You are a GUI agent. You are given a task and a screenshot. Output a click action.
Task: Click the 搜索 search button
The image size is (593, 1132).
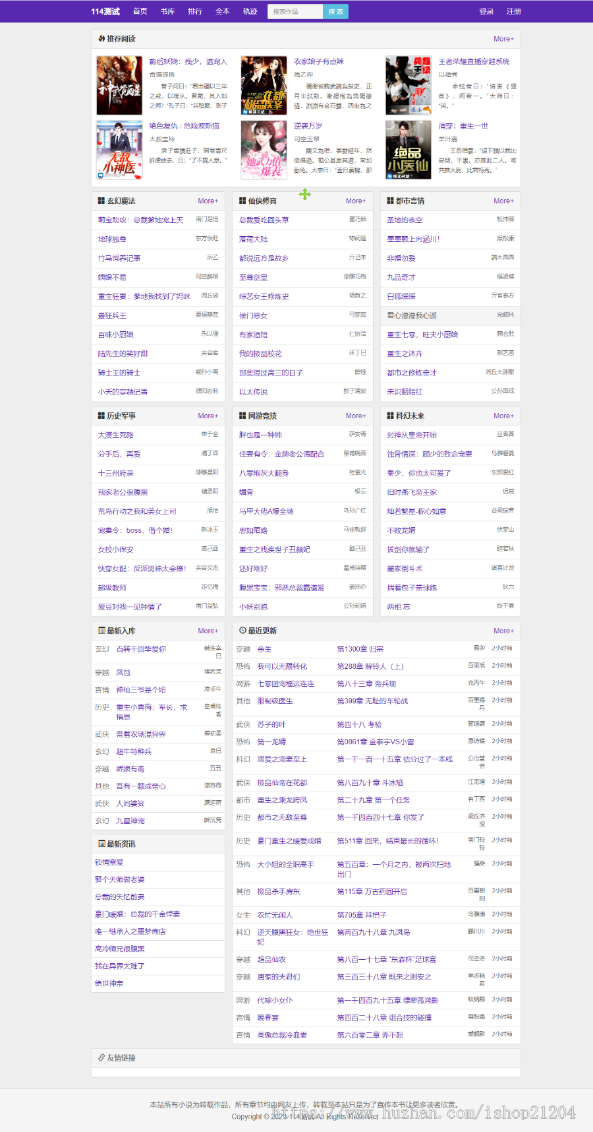pyautogui.click(x=335, y=11)
